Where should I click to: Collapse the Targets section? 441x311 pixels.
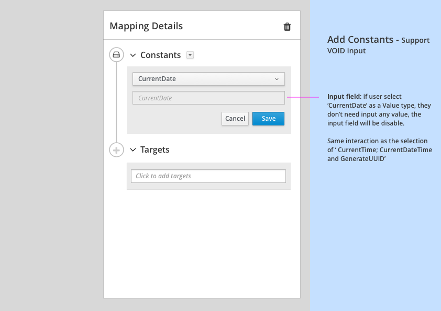[x=133, y=149]
